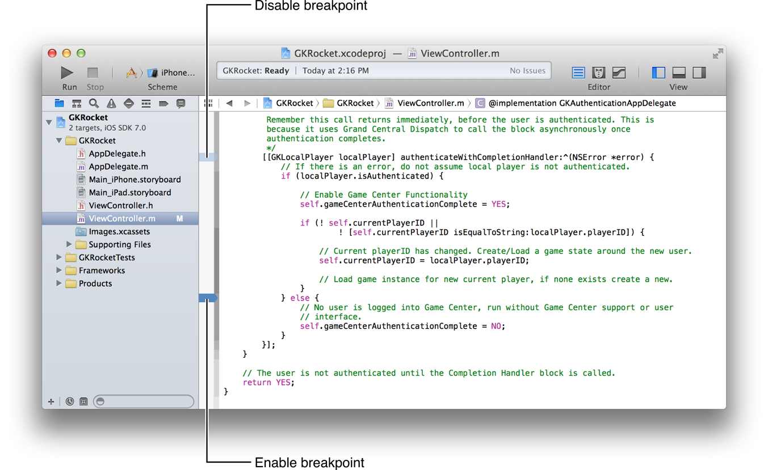Click the 'if (localPlayer.isAuthenticated) {' line
768x470 pixels.
pos(362,176)
